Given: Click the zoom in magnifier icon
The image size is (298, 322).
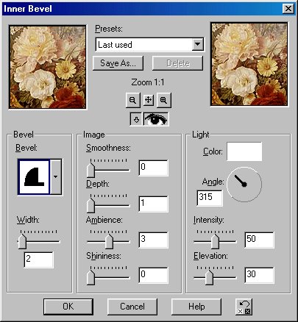Looking at the screenshot, I should click(164, 100).
